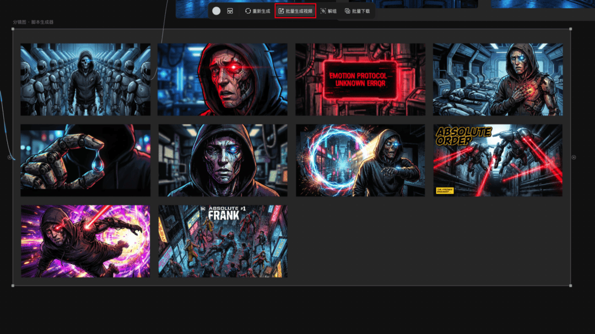The image size is (595, 334).
Task: Open the layout grid icon in toolbar
Action: (x=230, y=11)
